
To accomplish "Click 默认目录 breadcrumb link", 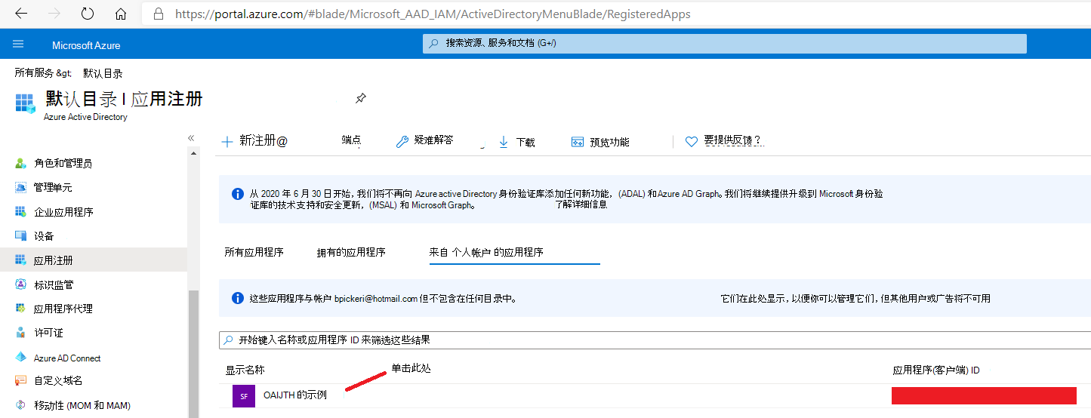I will coord(103,73).
